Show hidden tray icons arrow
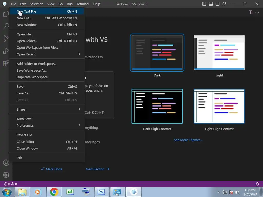Image resolution: width=263 pixels, height=197 pixels. tap(218, 192)
